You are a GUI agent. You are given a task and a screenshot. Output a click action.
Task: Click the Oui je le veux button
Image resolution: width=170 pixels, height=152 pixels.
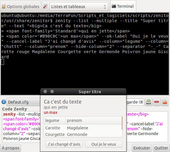tap(104, 144)
